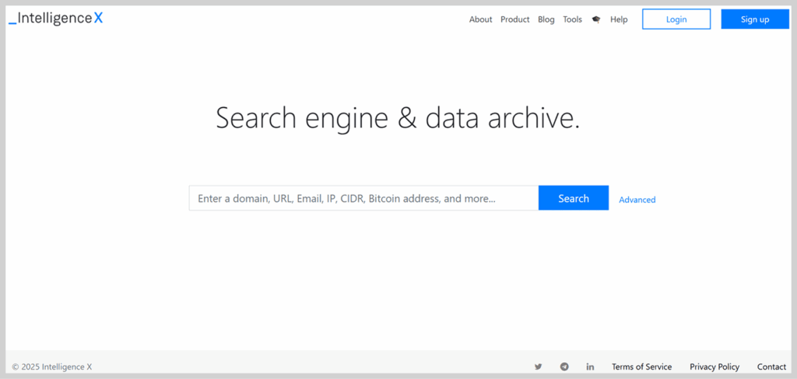The image size is (797, 379).
Task: Open the Twitter profile icon in footer
Action: [x=538, y=367]
